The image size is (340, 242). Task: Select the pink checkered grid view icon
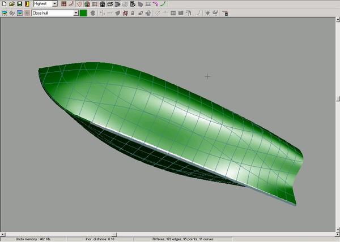pyautogui.click(x=27, y=13)
